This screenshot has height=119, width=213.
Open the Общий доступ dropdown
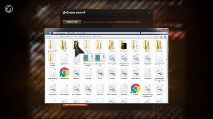[x=84, y=37]
